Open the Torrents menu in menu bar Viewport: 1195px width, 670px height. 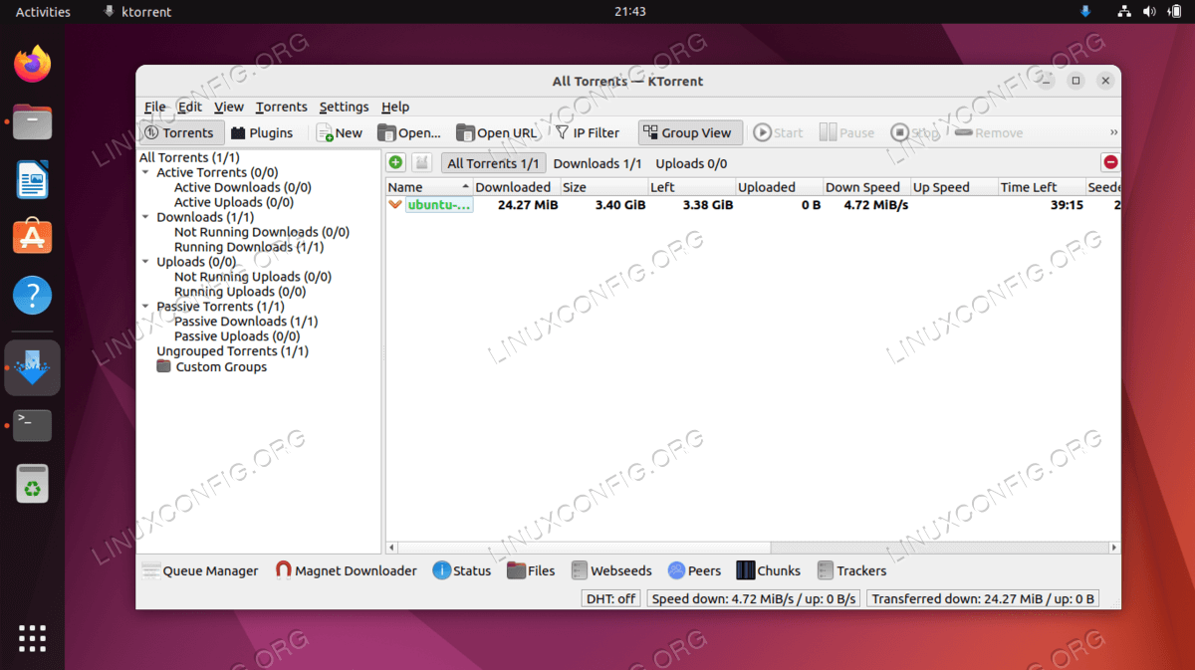coord(281,107)
